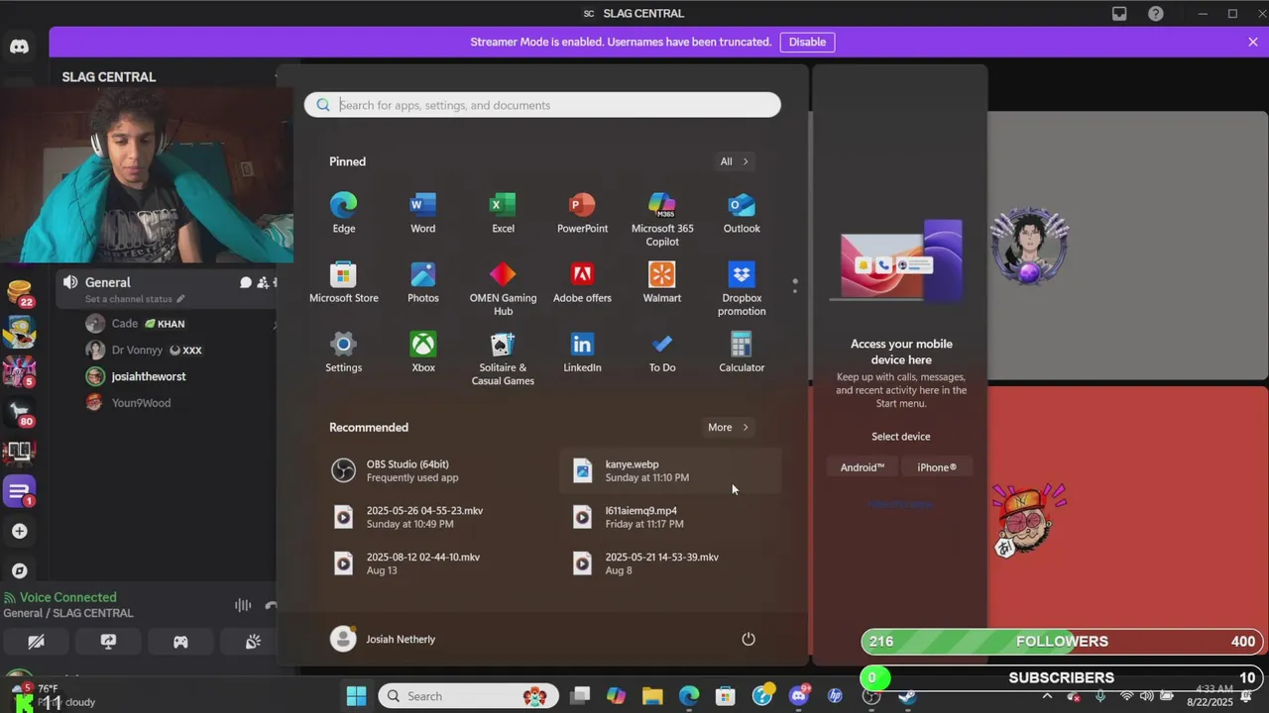Launch PowerPoint from Start menu
This screenshot has height=713, width=1269.
(x=582, y=213)
